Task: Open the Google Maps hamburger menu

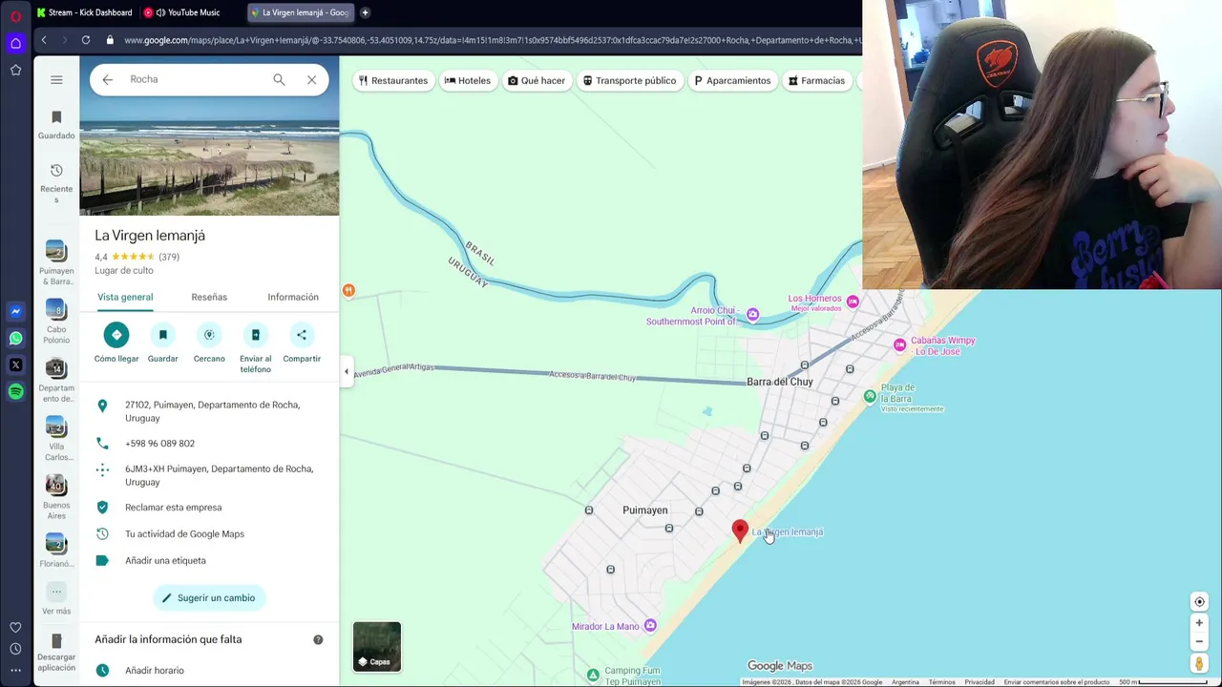Action: pos(56,80)
